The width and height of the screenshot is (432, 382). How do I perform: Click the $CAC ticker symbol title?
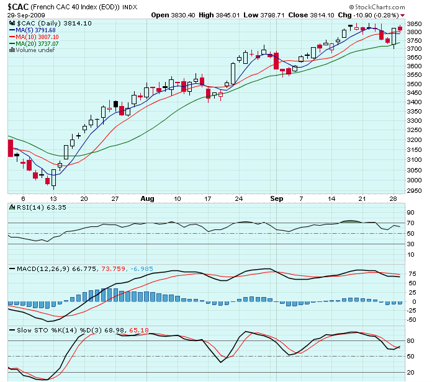[18, 7]
